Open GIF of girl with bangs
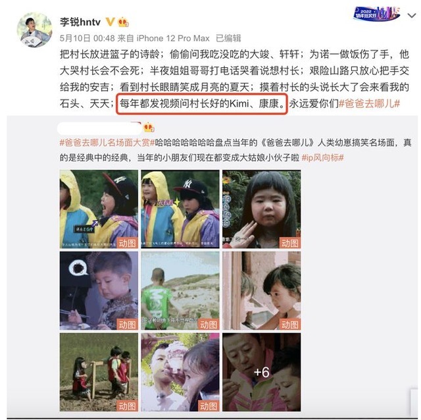Image resolution: width=421 pixels, height=420 pixels. (x=262, y=209)
